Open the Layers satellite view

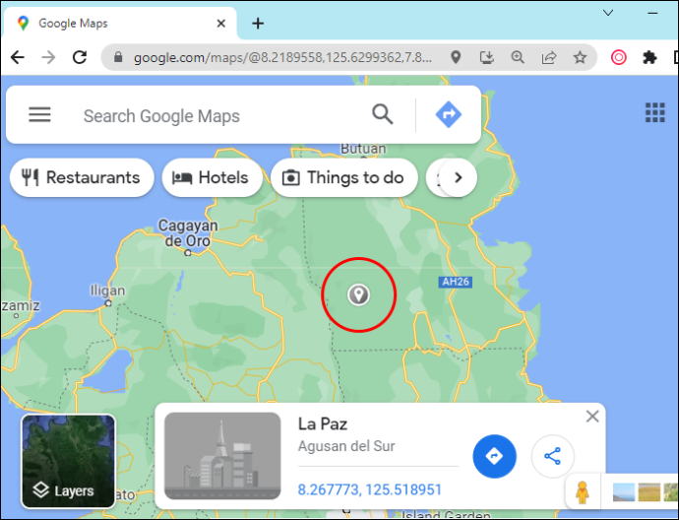tap(69, 461)
